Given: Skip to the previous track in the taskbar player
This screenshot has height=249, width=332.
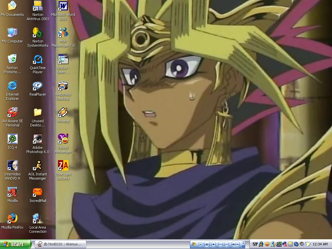Looking at the screenshot, I should point(220,244).
